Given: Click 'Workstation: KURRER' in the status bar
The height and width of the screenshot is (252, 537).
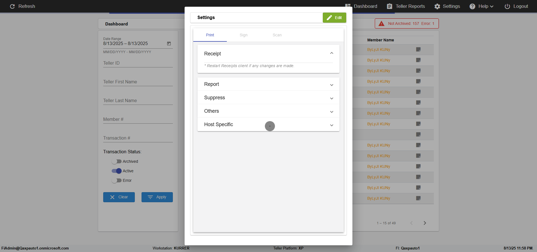Looking at the screenshot, I should (x=171, y=248).
